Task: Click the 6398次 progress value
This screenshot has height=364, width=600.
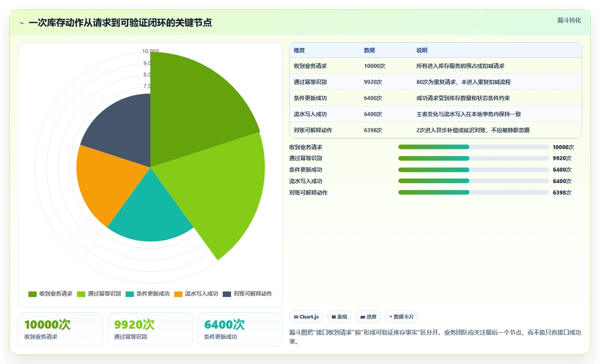Action: (562, 193)
